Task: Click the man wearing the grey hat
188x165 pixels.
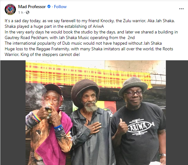Action: [x=138, y=120]
